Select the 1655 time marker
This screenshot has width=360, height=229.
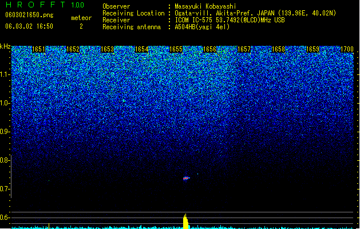point(176,49)
